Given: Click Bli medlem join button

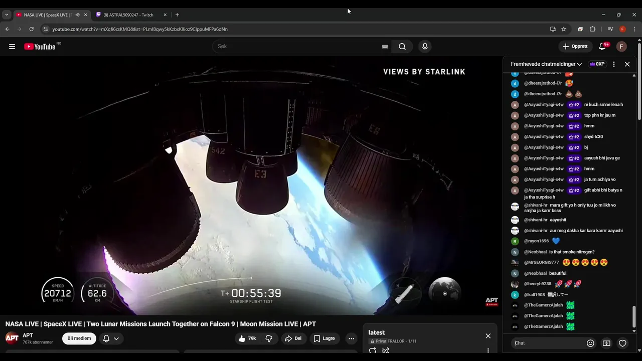Looking at the screenshot, I should [x=79, y=338].
